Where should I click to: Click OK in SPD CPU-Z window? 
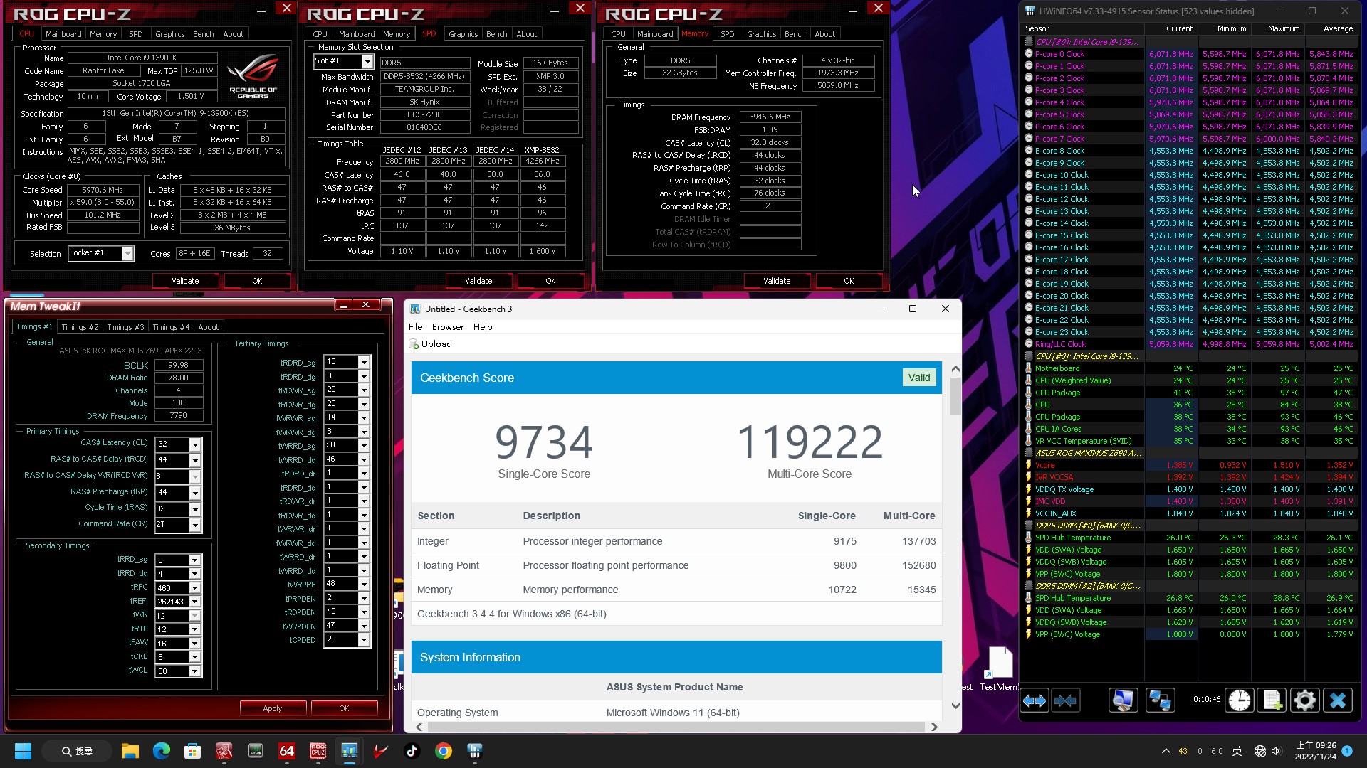[550, 281]
